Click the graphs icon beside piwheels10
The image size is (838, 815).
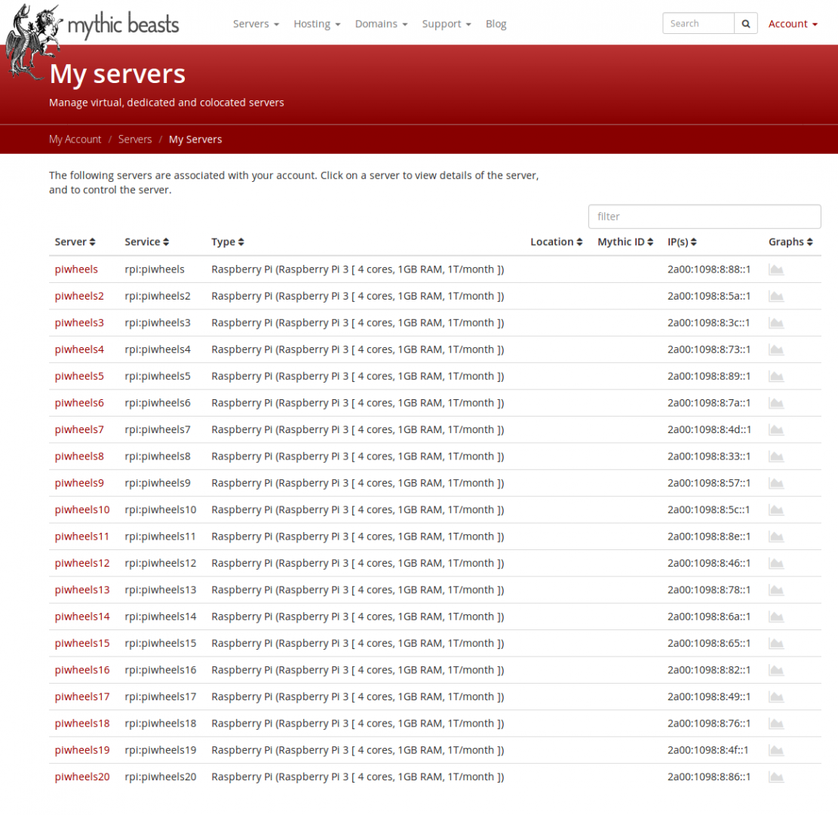776,509
